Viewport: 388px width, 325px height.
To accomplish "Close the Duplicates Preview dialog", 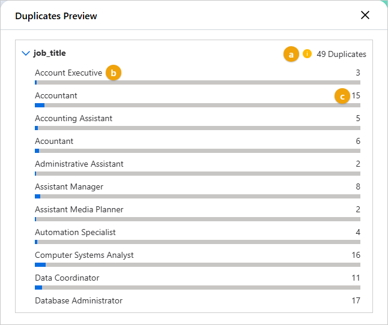I will click(365, 16).
